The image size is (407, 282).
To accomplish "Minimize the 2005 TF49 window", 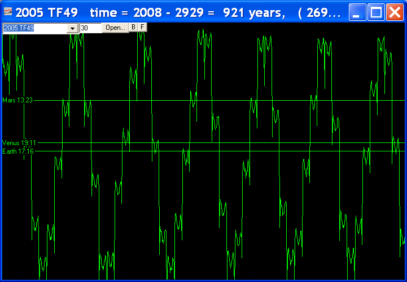I will (x=358, y=12).
